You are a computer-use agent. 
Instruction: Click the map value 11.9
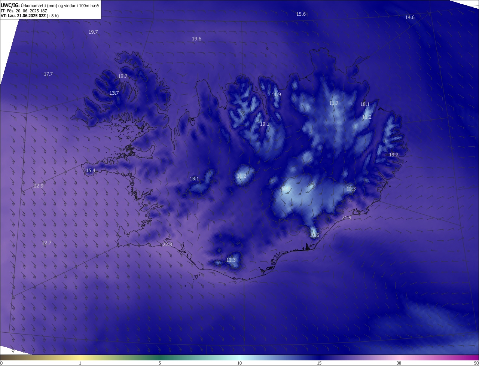276,95
